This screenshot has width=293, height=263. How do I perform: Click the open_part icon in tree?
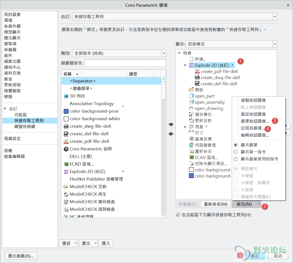click(191, 96)
